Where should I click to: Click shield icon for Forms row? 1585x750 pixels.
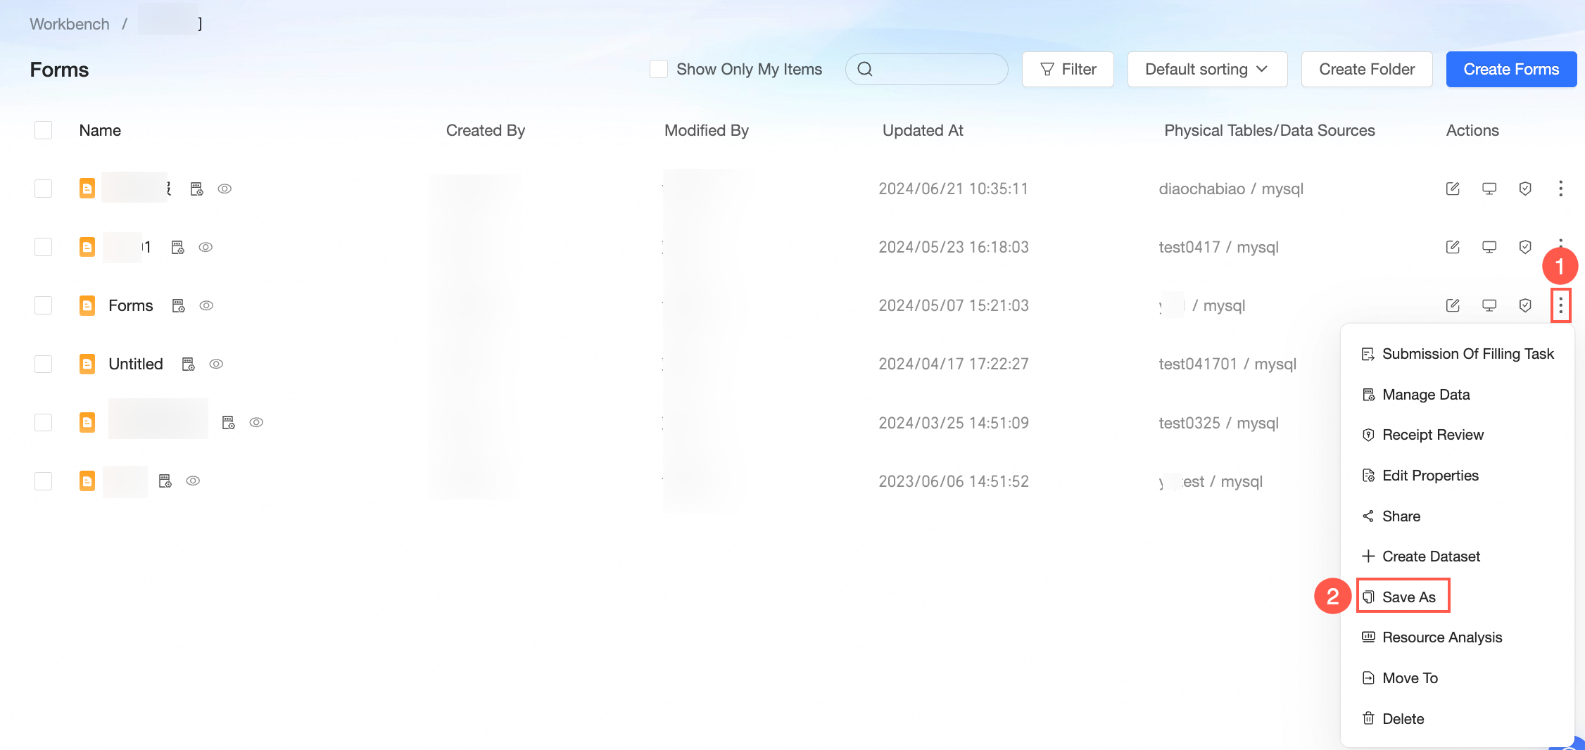[1525, 305]
